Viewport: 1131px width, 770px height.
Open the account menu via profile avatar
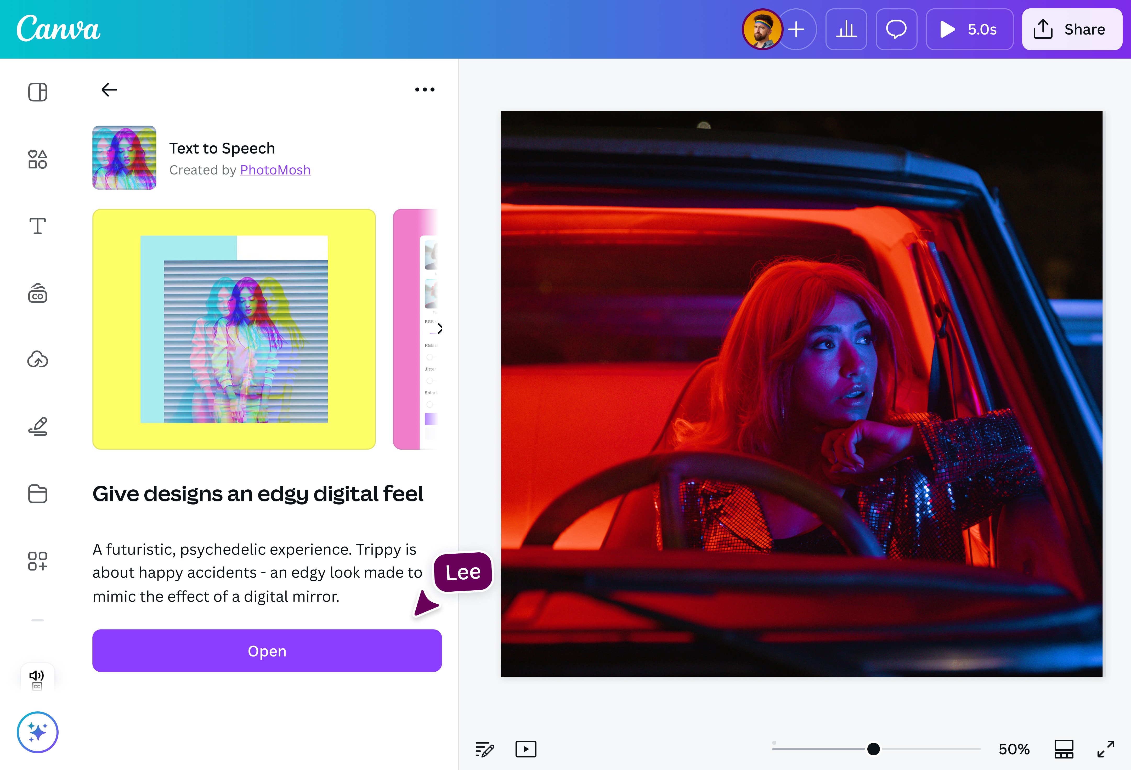(763, 29)
